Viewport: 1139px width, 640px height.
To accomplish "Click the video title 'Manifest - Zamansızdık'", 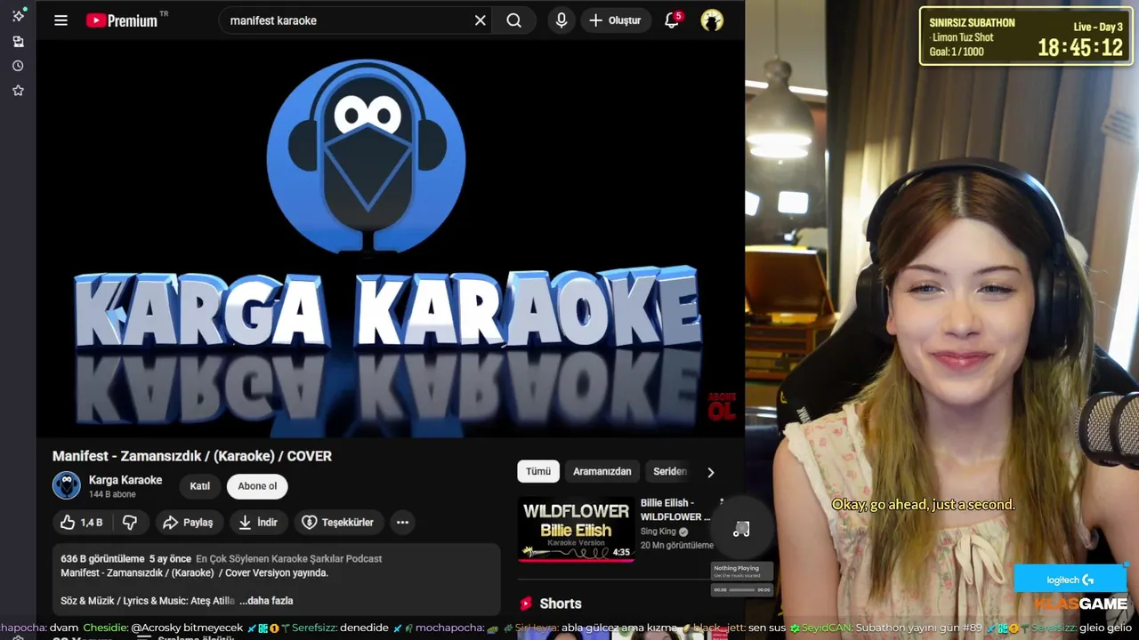I will (191, 456).
